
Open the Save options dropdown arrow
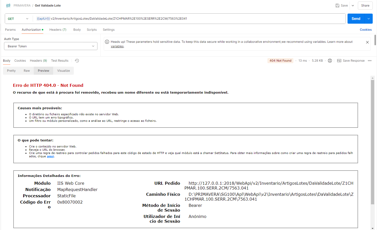pos(353,6)
